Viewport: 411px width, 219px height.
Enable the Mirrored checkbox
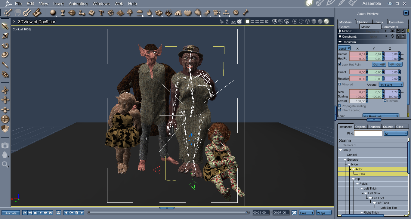pyautogui.click(x=340, y=84)
